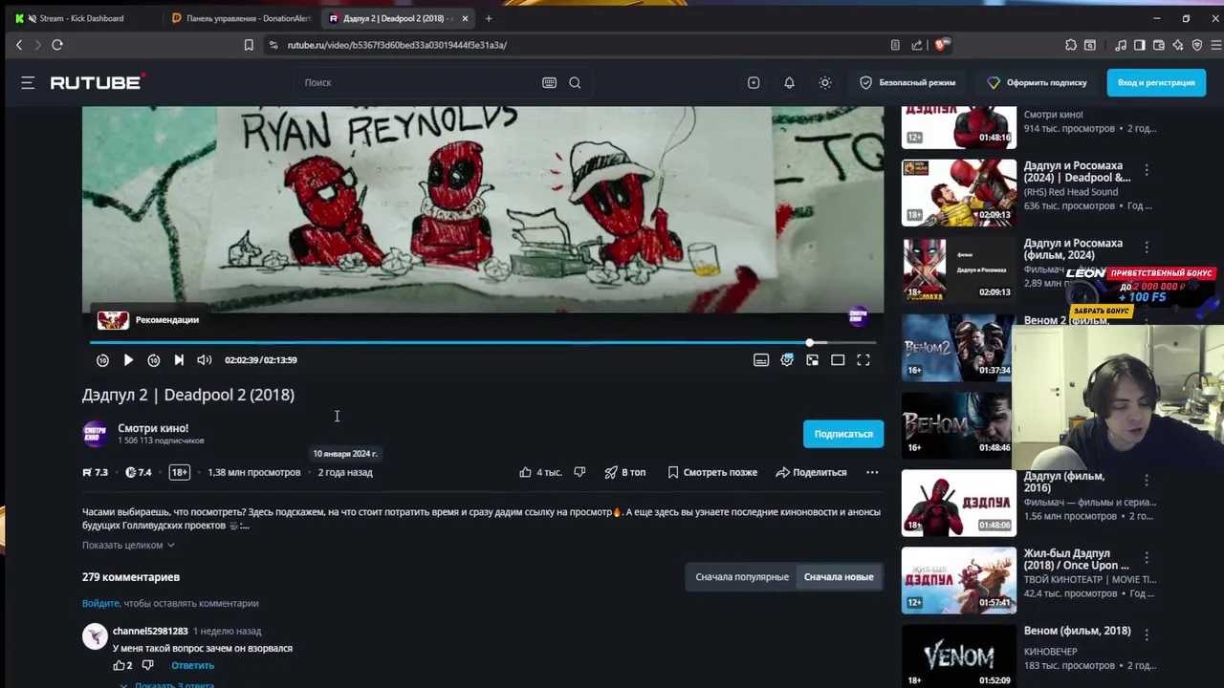Dislike the channel52981283 comment
Screen dimensions: 1224x688
[x=147, y=665]
